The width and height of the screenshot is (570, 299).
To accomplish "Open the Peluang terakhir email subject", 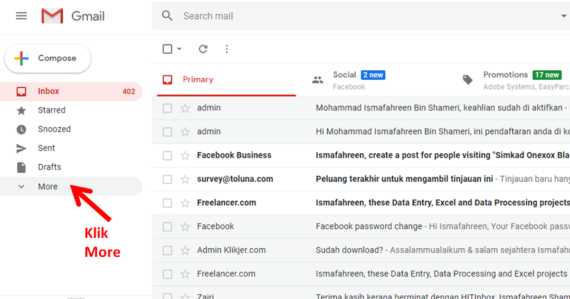I will coord(404,179).
